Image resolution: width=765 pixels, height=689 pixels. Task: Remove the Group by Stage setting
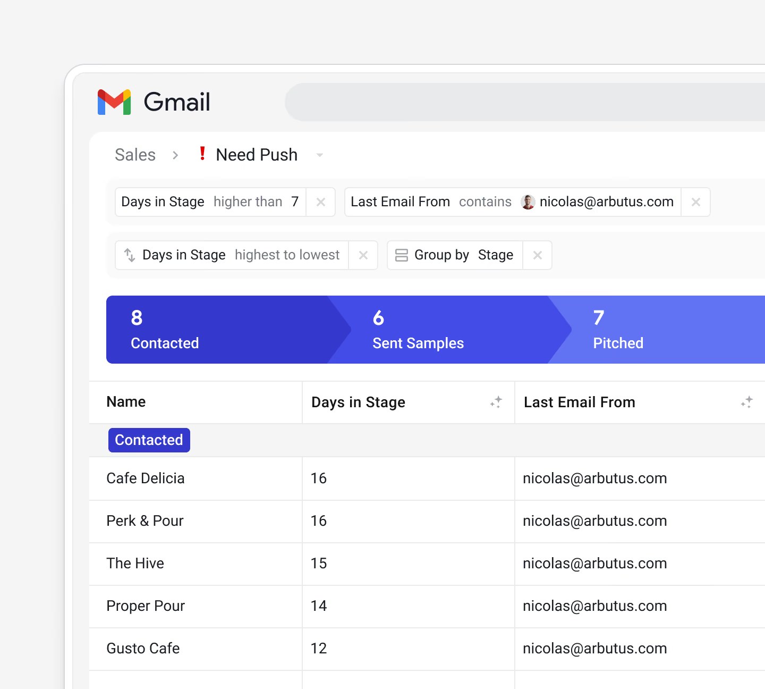pos(538,255)
